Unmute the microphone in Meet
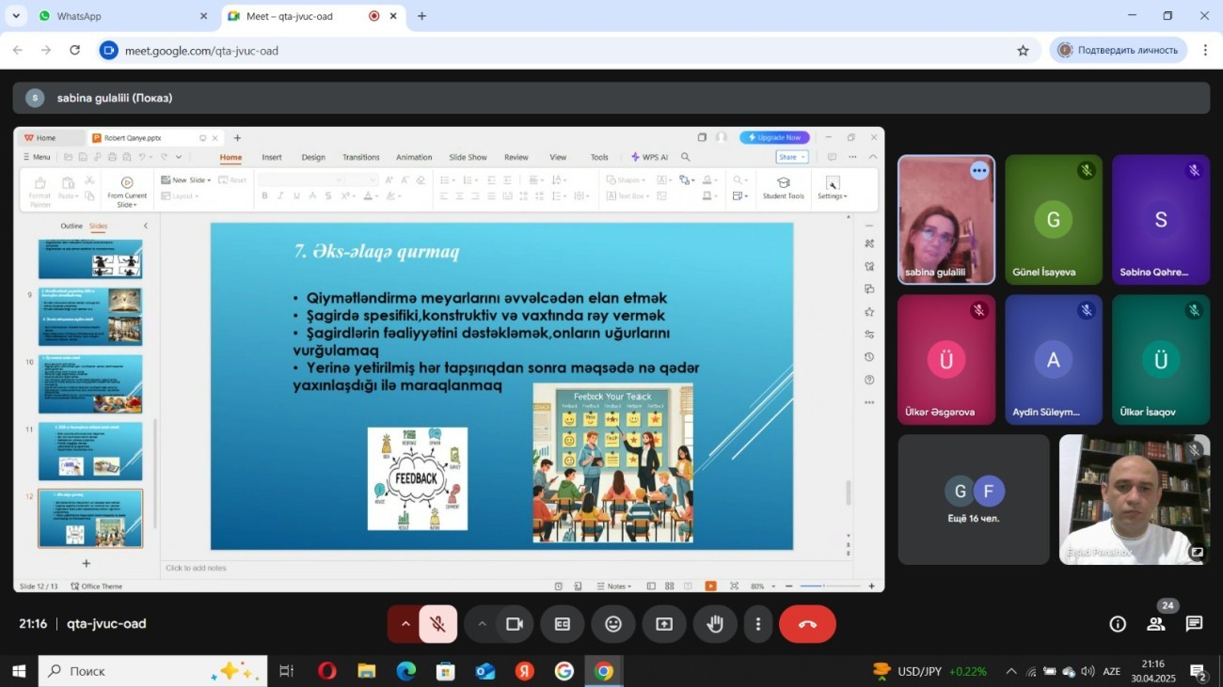The width and height of the screenshot is (1223, 687). coord(438,624)
